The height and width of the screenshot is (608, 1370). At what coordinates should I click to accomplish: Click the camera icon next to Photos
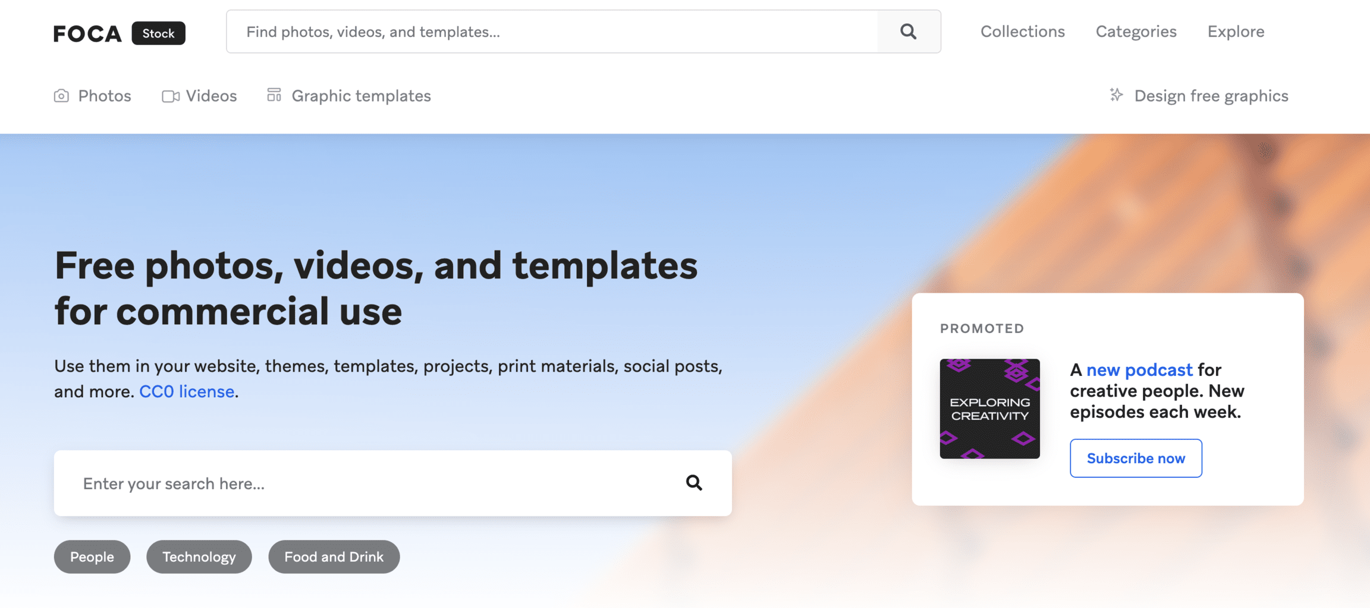coord(61,96)
